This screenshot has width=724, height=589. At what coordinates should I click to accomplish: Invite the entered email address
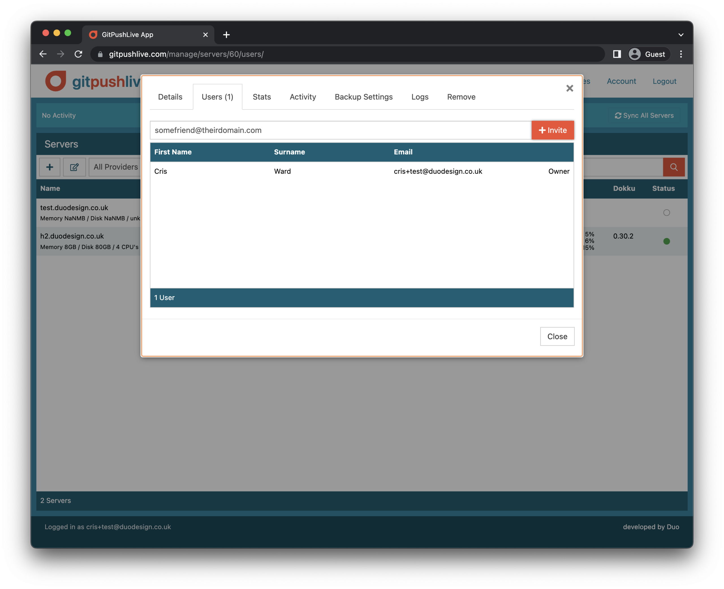553,130
